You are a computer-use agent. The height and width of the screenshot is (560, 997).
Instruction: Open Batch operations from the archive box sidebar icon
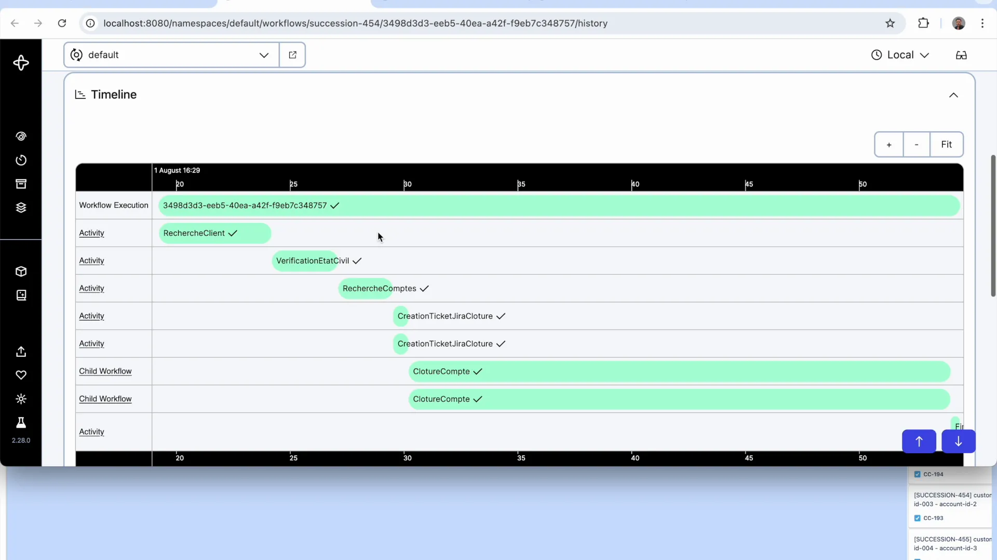coord(21,184)
